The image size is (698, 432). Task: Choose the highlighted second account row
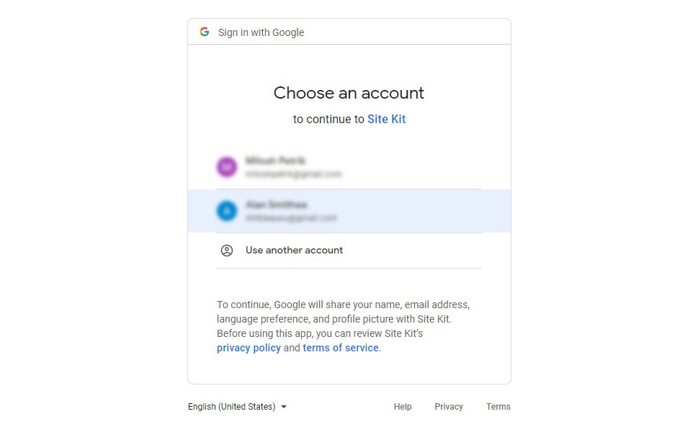tap(349, 211)
